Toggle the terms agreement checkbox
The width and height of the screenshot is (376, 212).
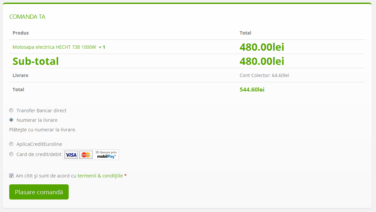11,176
